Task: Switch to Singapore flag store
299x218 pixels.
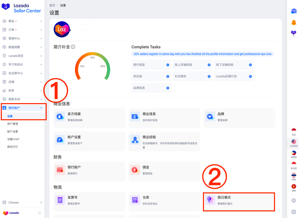Action: (294, 165)
